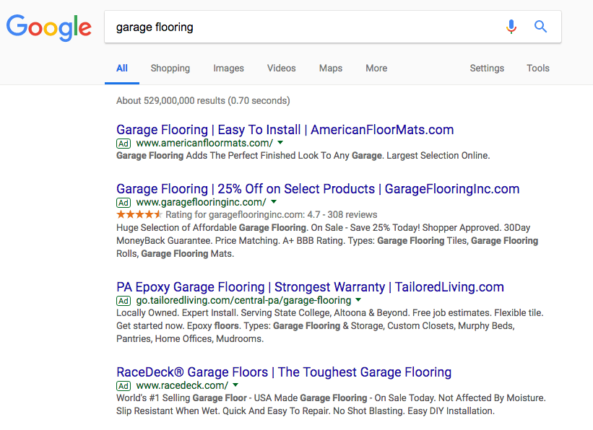Image resolution: width=593 pixels, height=430 pixels.
Task: Open the search Settings menu
Action: point(487,68)
